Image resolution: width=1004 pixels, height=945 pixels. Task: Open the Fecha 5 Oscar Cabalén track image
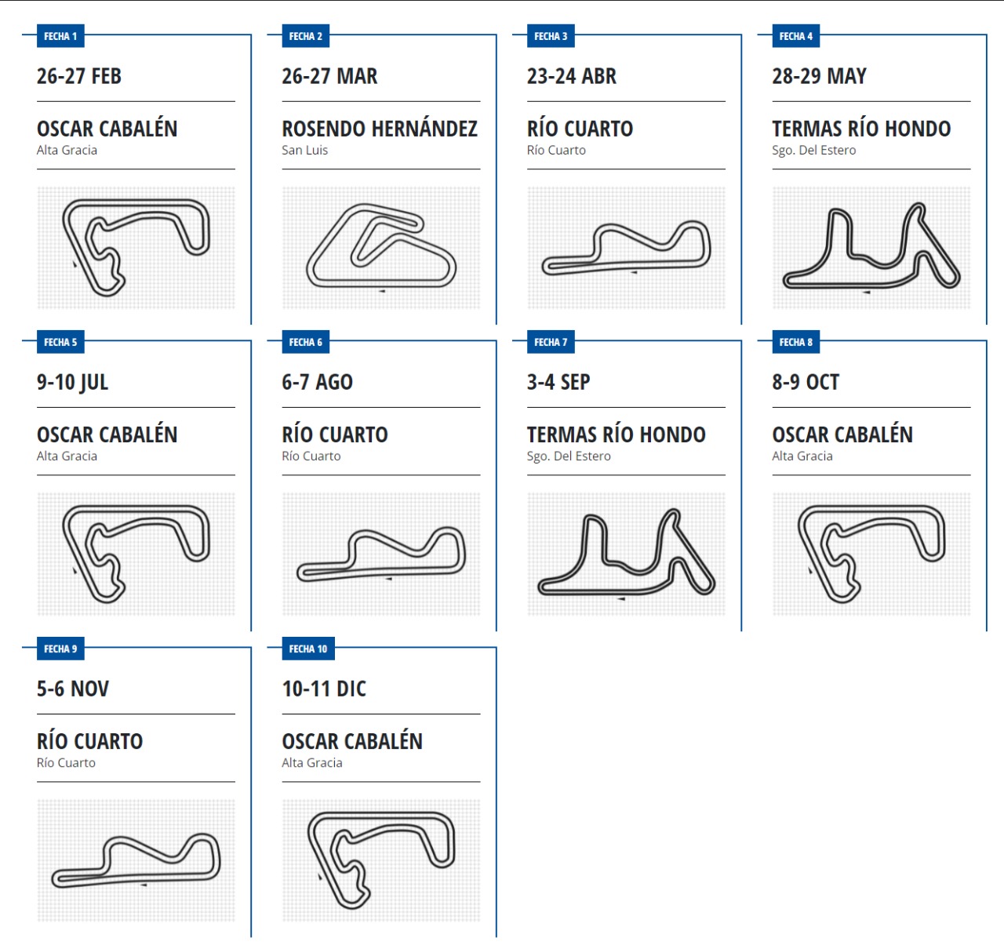coord(136,554)
